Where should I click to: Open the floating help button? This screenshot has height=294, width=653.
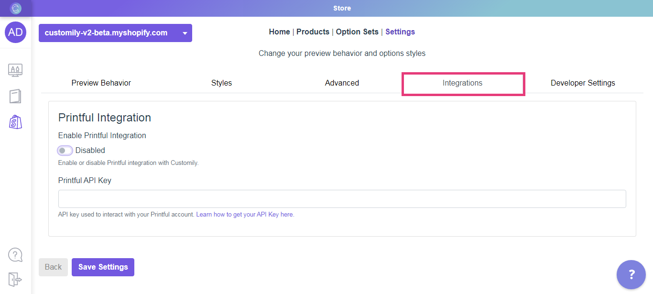pyautogui.click(x=631, y=274)
